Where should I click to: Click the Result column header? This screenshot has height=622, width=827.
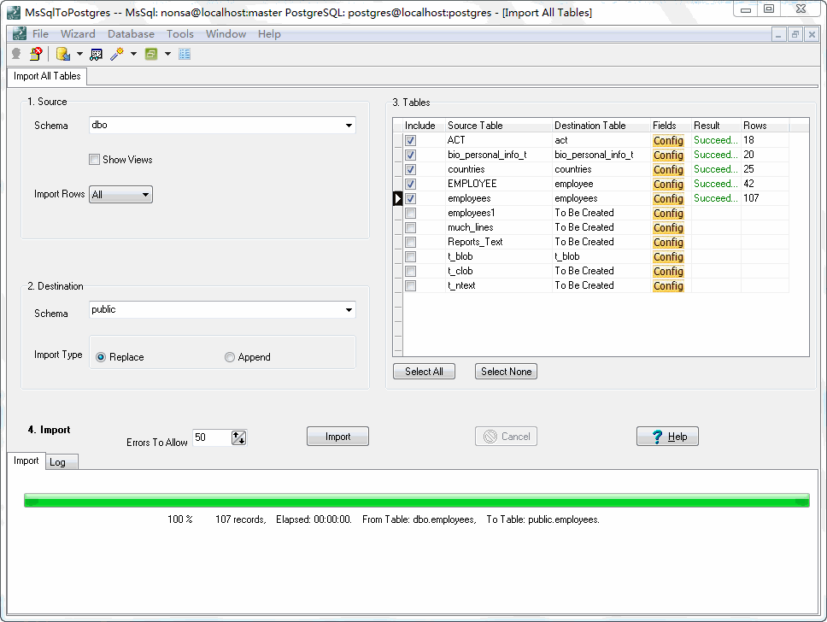click(x=716, y=126)
